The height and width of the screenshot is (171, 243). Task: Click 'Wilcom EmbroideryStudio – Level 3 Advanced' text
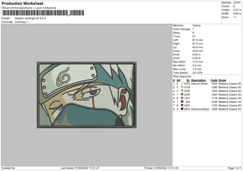(x=29, y=8)
